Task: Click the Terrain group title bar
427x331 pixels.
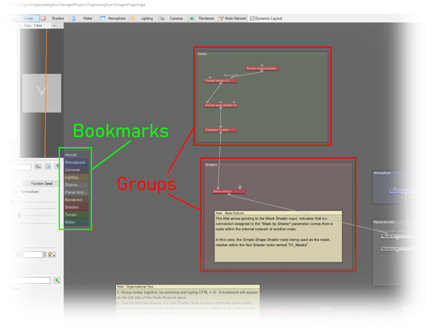Action: click(x=262, y=54)
